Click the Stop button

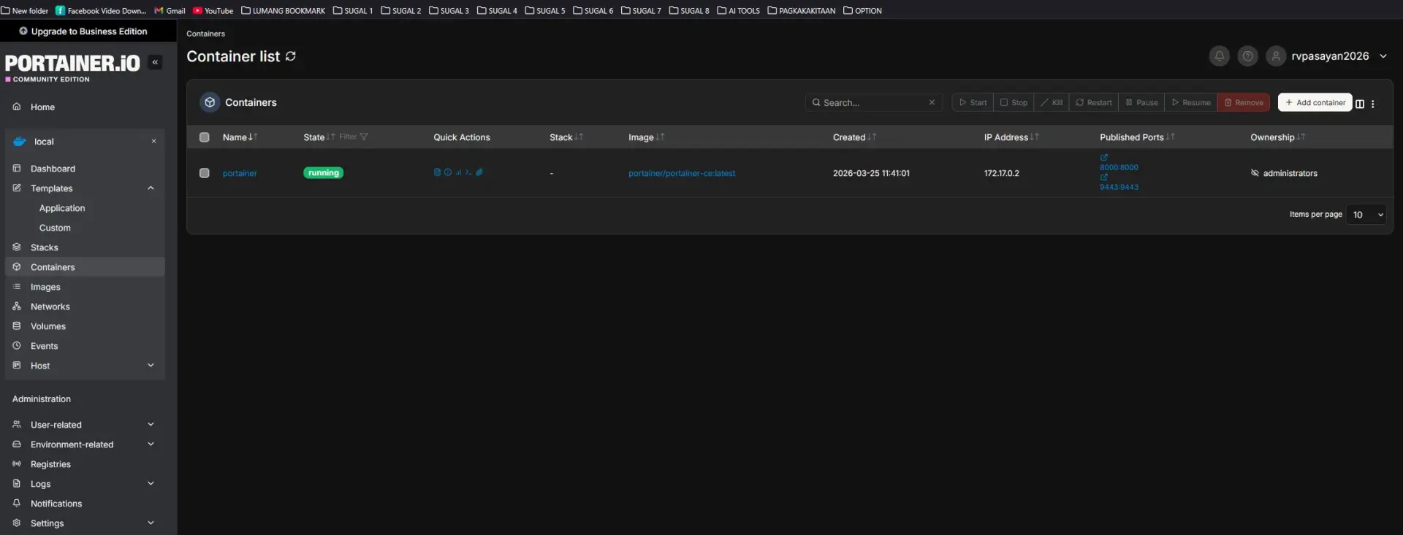1014,102
